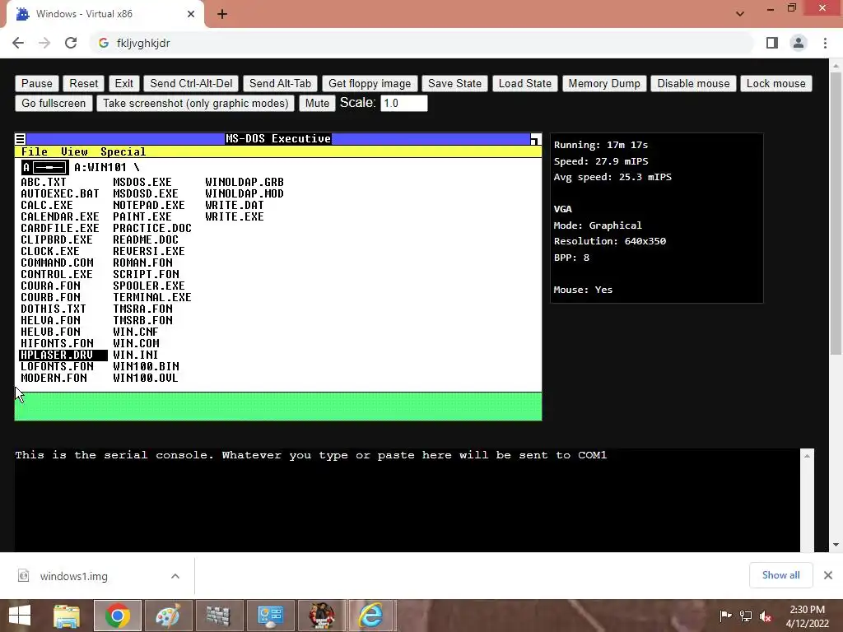Switch to the Windows - Virtual x86 tab
The height and width of the screenshot is (632, 843).
pyautogui.click(x=105, y=14)
